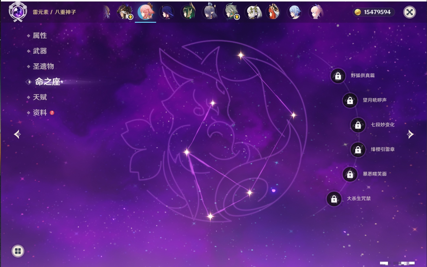This screenshot has height=267, width=427.
Task: Click the lock icon beside 暴恶嗤笑面
Action: pos(350,174)
